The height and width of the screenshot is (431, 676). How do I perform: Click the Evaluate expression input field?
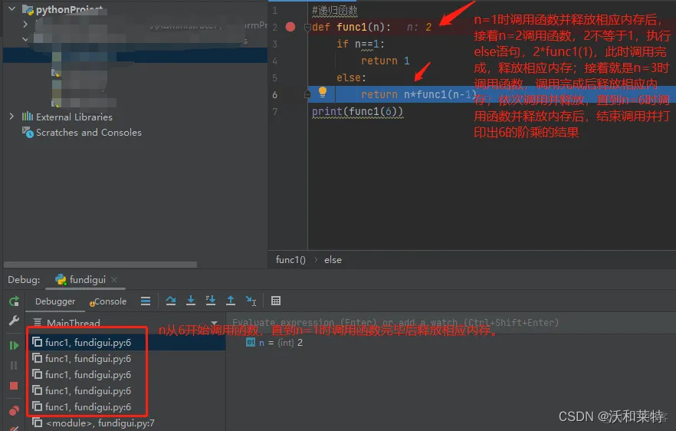tap(451, 322)
